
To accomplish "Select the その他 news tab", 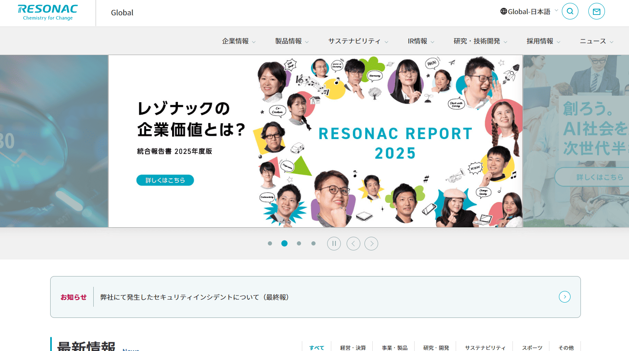I will pyautogui.click(x=566, y=347).
